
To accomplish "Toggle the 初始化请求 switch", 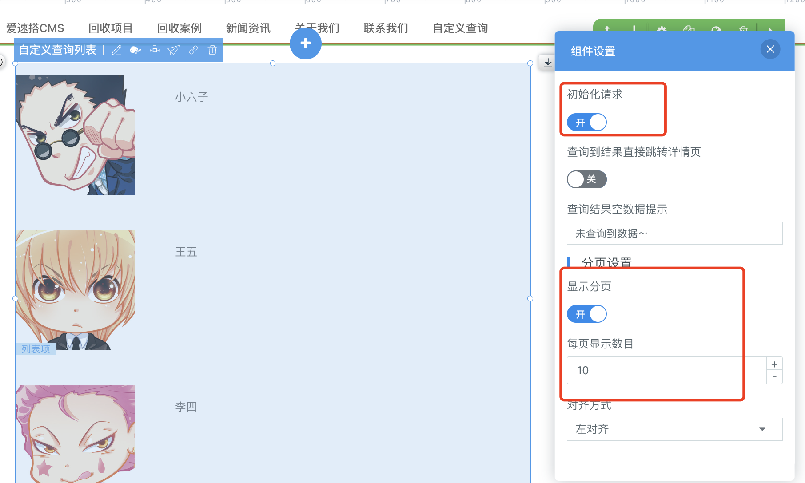I will pos(586,122).
